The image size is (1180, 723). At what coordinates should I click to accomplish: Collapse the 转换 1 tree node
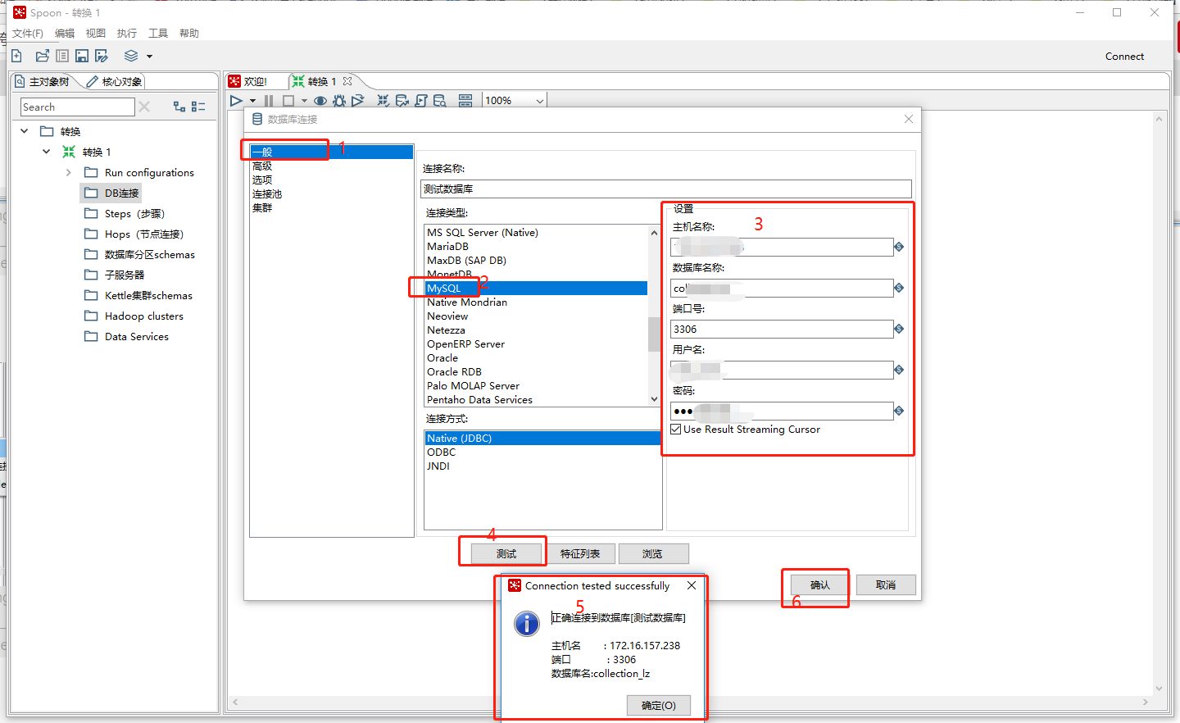pyautogui.click(x=47, y=152)
